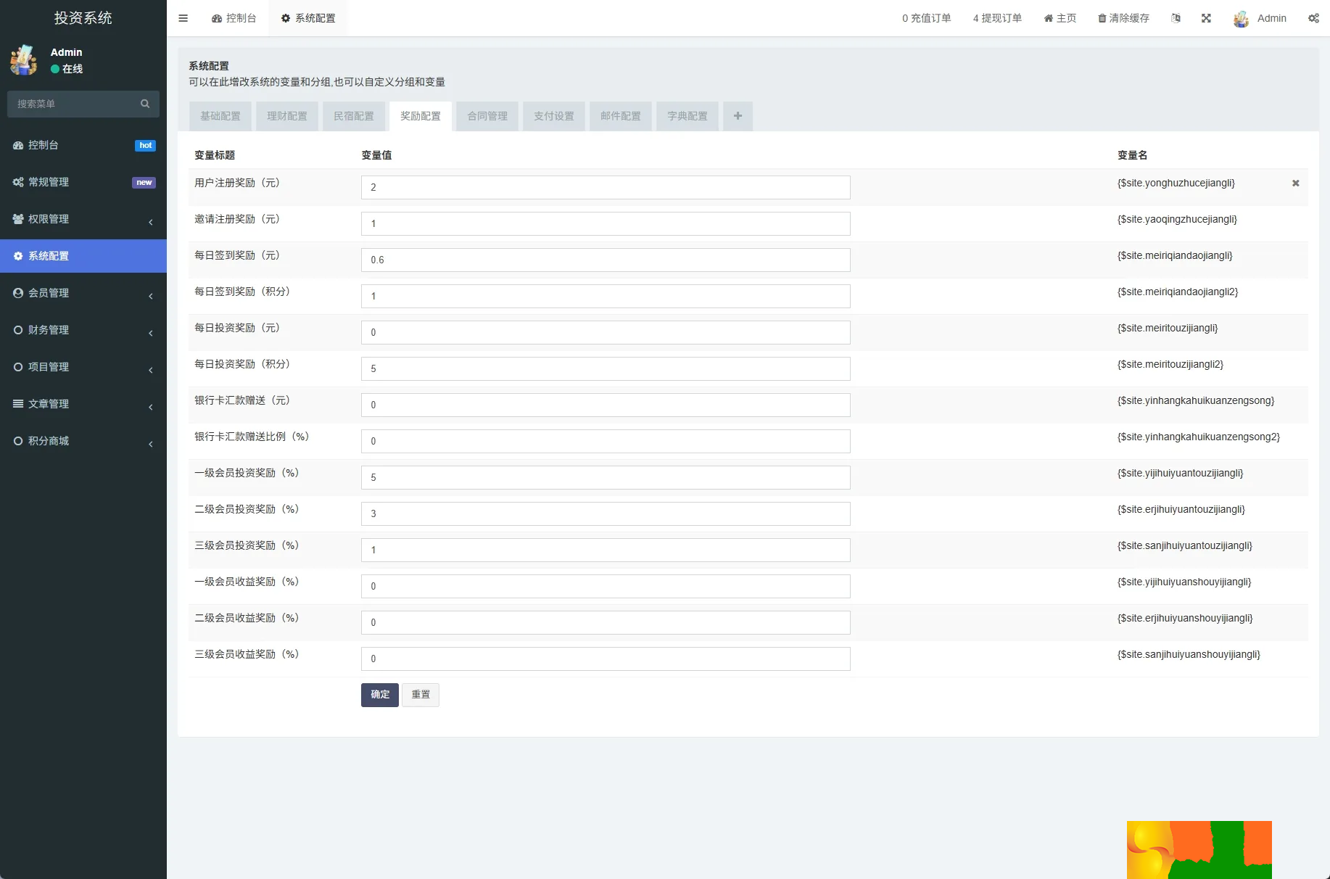Viewport: 1330px width, 879px height.
Task: Click the search magnifier icon in sidebar
Action: tap(145, 104)
